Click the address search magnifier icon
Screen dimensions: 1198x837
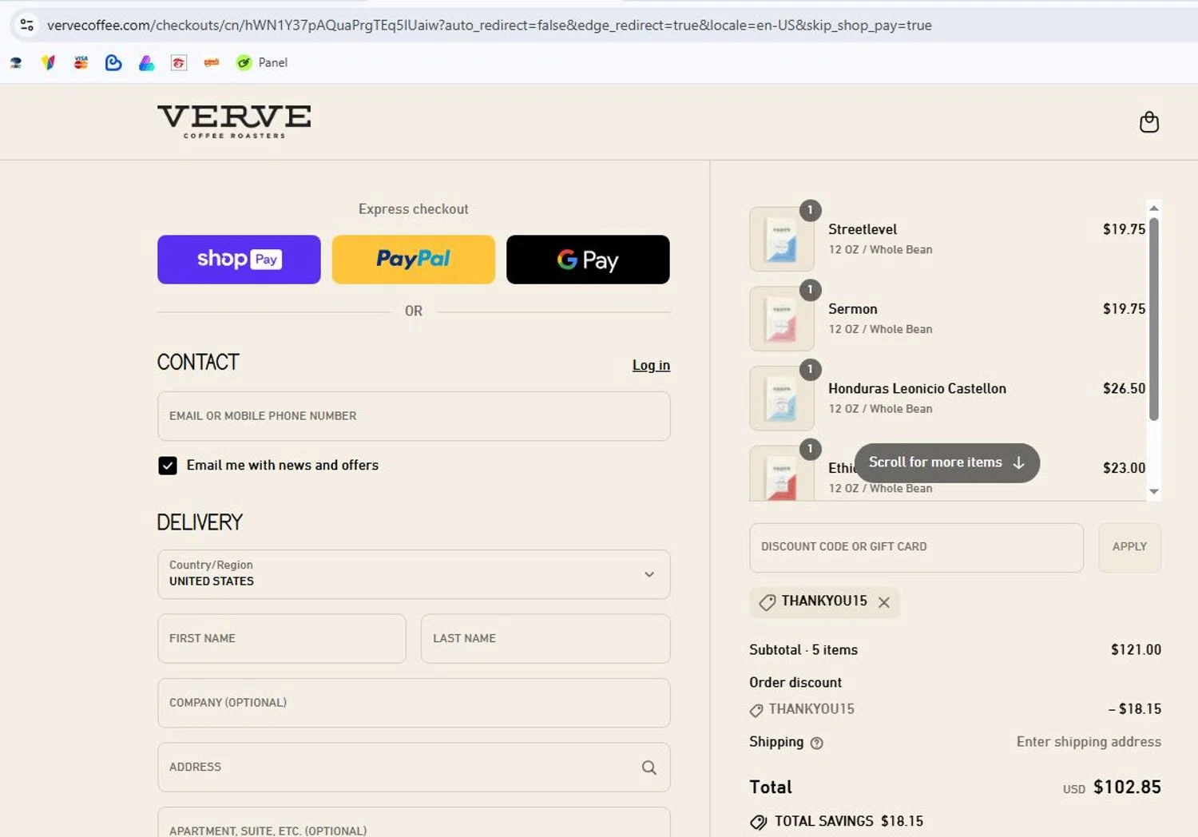pos(649,768)
